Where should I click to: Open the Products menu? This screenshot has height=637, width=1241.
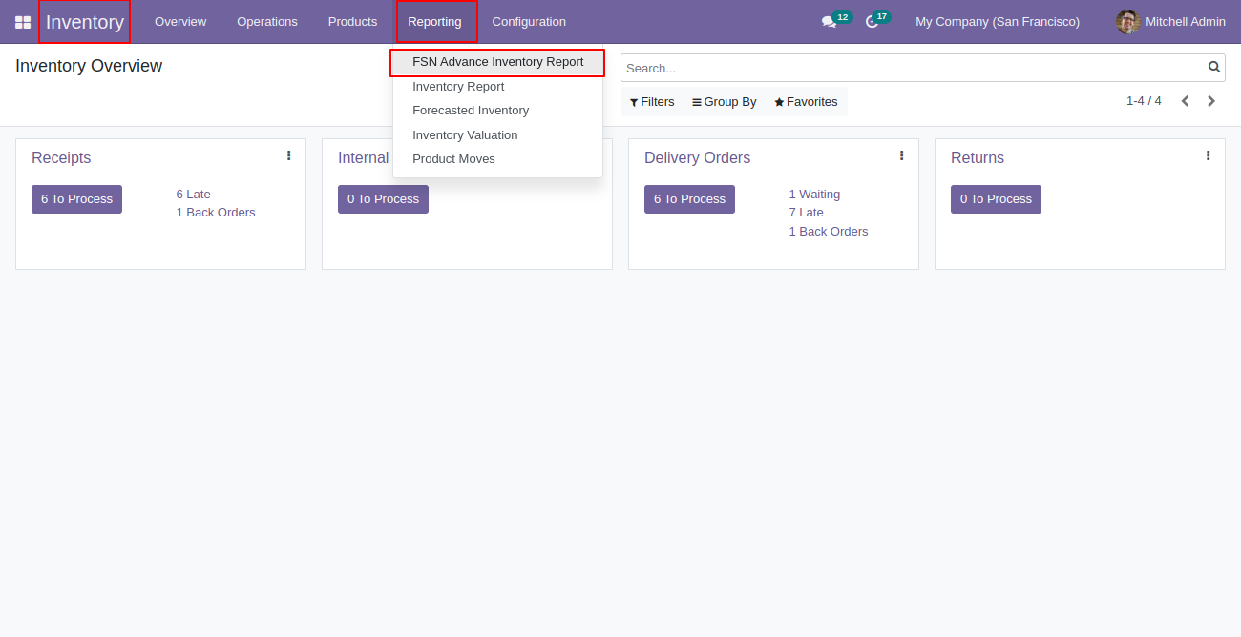tap(352, 22)
